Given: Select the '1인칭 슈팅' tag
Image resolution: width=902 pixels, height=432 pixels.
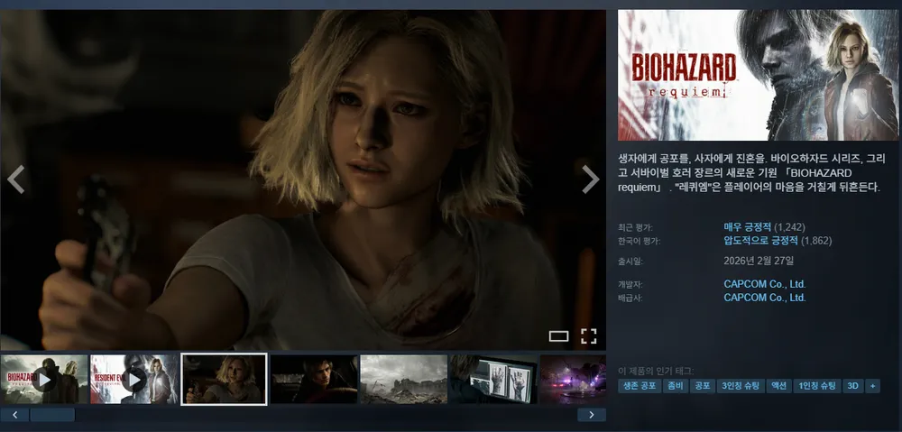Looking at the screenshot, I should tap(816, 386).
